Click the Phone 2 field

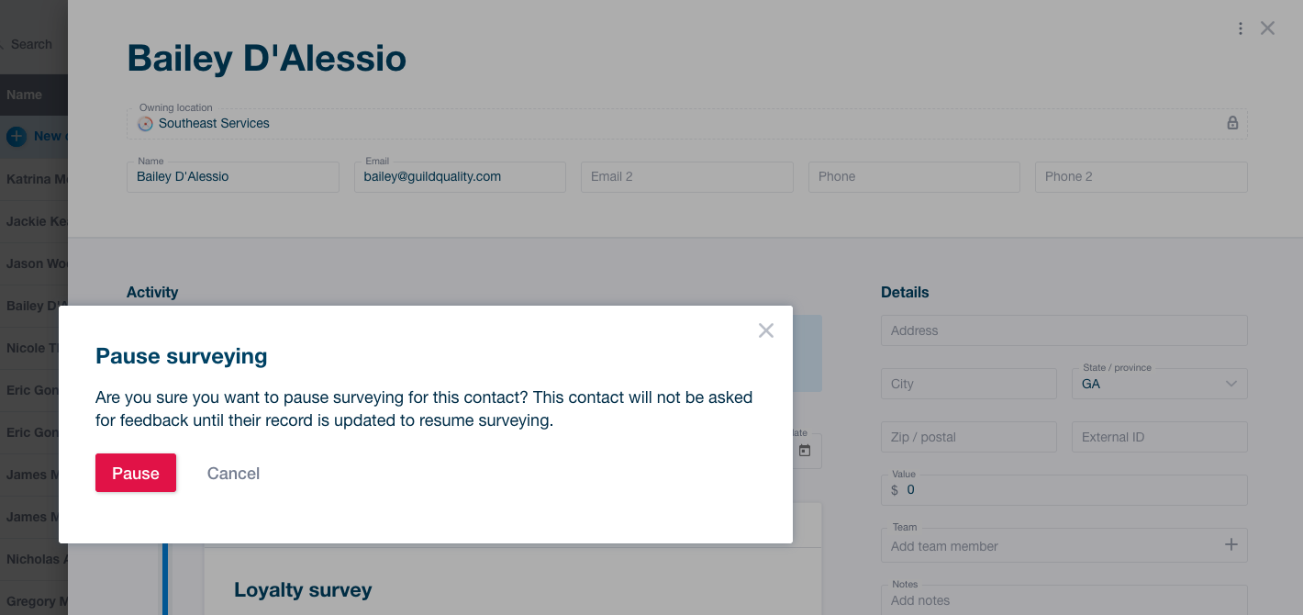click(1141, 177)
